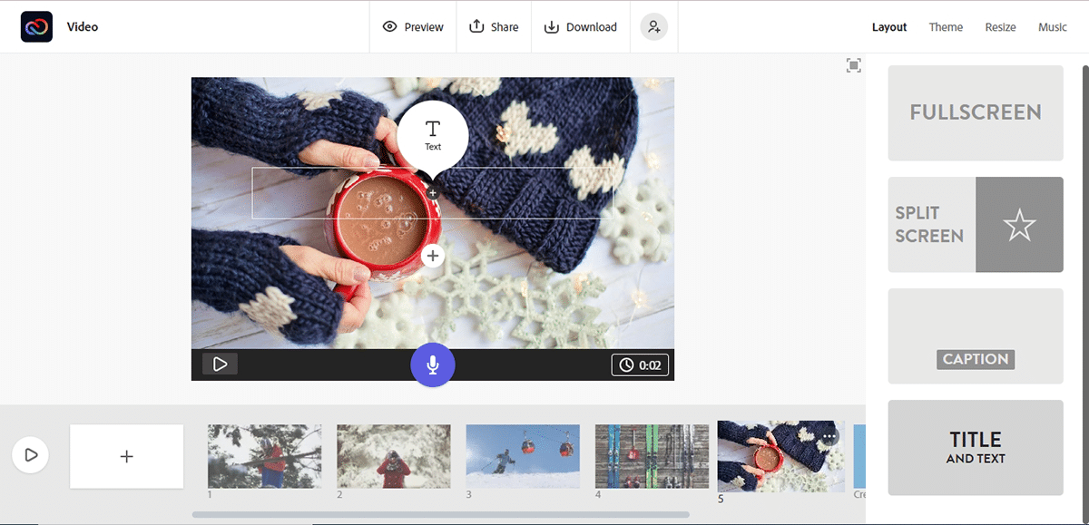Click the microphone record voice button
Image resolution: width=1089 pixels, height=525 pixels.
click(433, 365)
